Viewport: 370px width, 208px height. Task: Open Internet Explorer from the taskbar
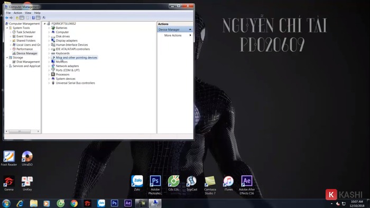coord(20,203)
